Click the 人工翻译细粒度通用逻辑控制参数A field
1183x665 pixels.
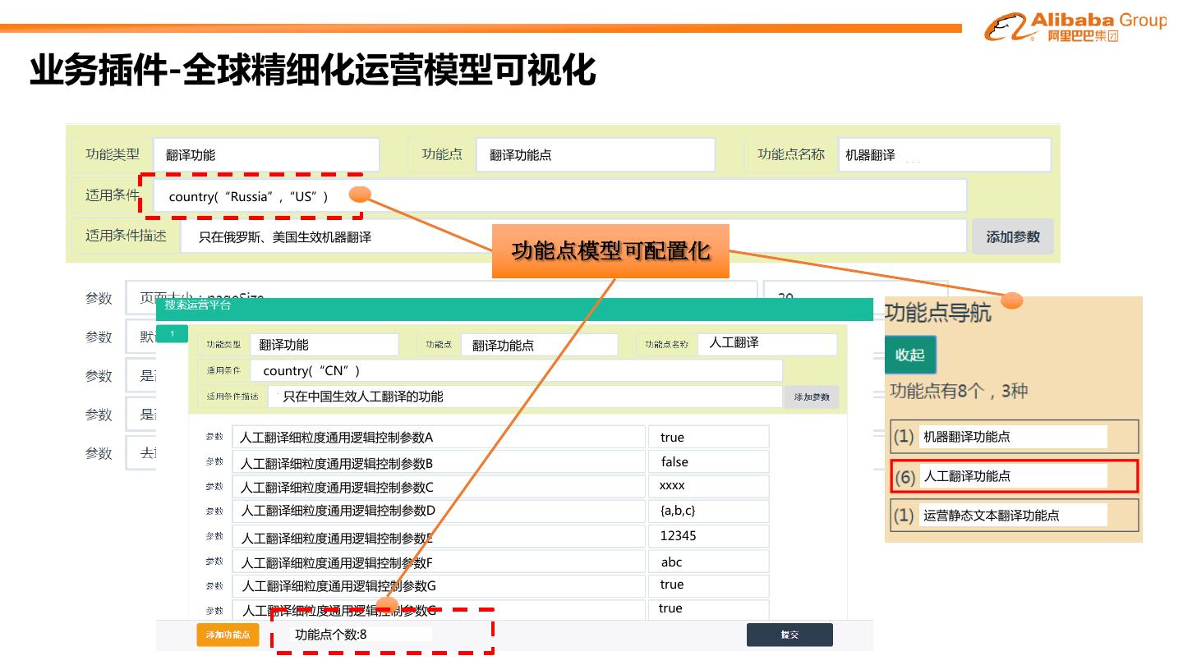pos(439,438)
